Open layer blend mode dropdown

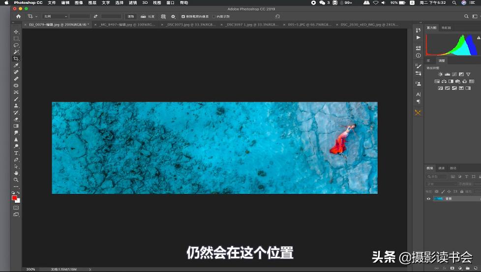tap(441, 184)
